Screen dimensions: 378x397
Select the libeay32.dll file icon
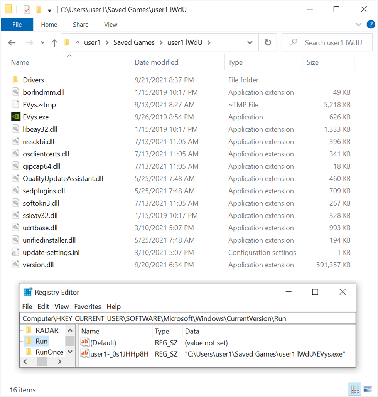click(16, 129)
